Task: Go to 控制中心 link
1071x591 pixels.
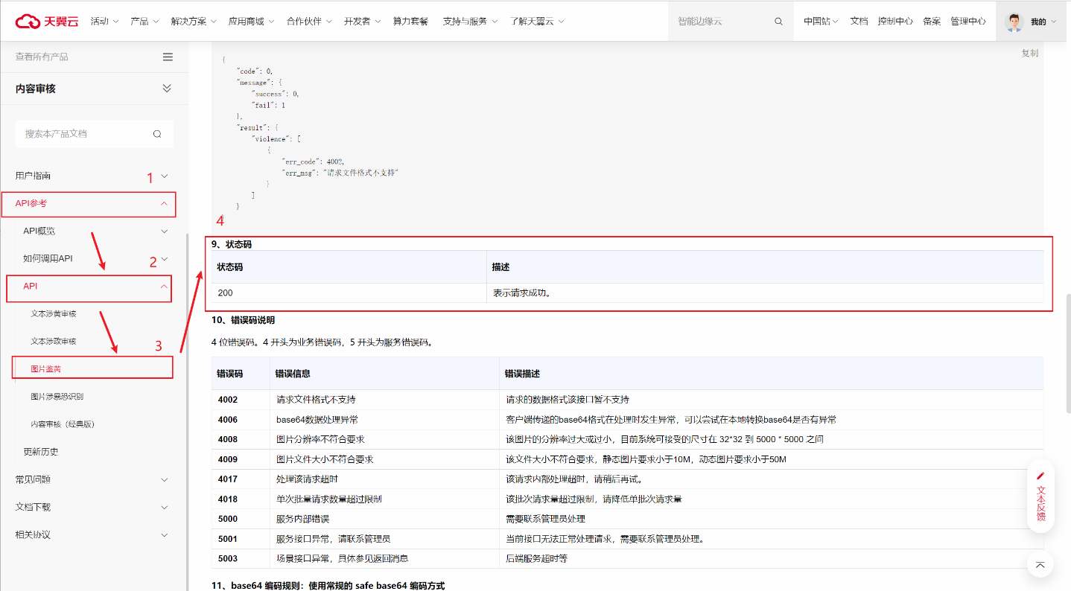Action: (894, 22)
